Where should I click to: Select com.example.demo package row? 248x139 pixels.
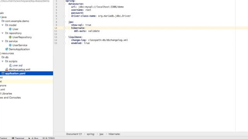[27, 21]
